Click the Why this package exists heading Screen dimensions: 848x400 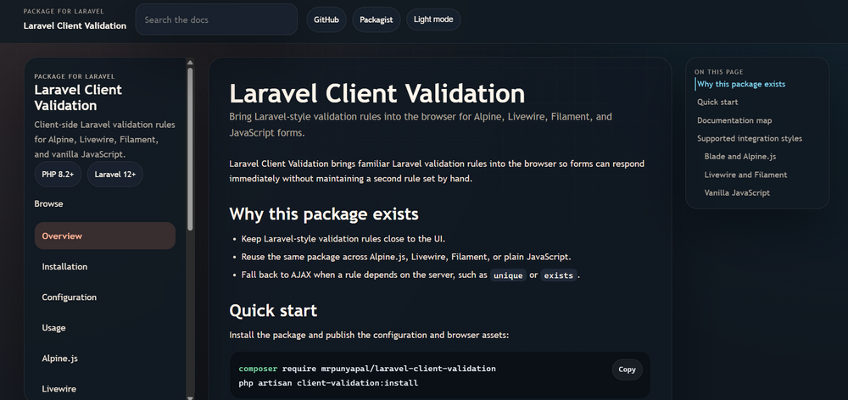tap(324, 214)
